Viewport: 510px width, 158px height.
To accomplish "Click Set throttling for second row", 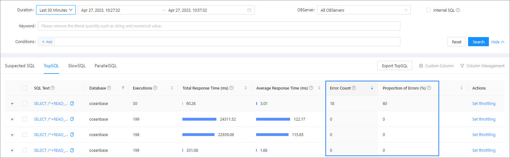I will click(484, 119).
